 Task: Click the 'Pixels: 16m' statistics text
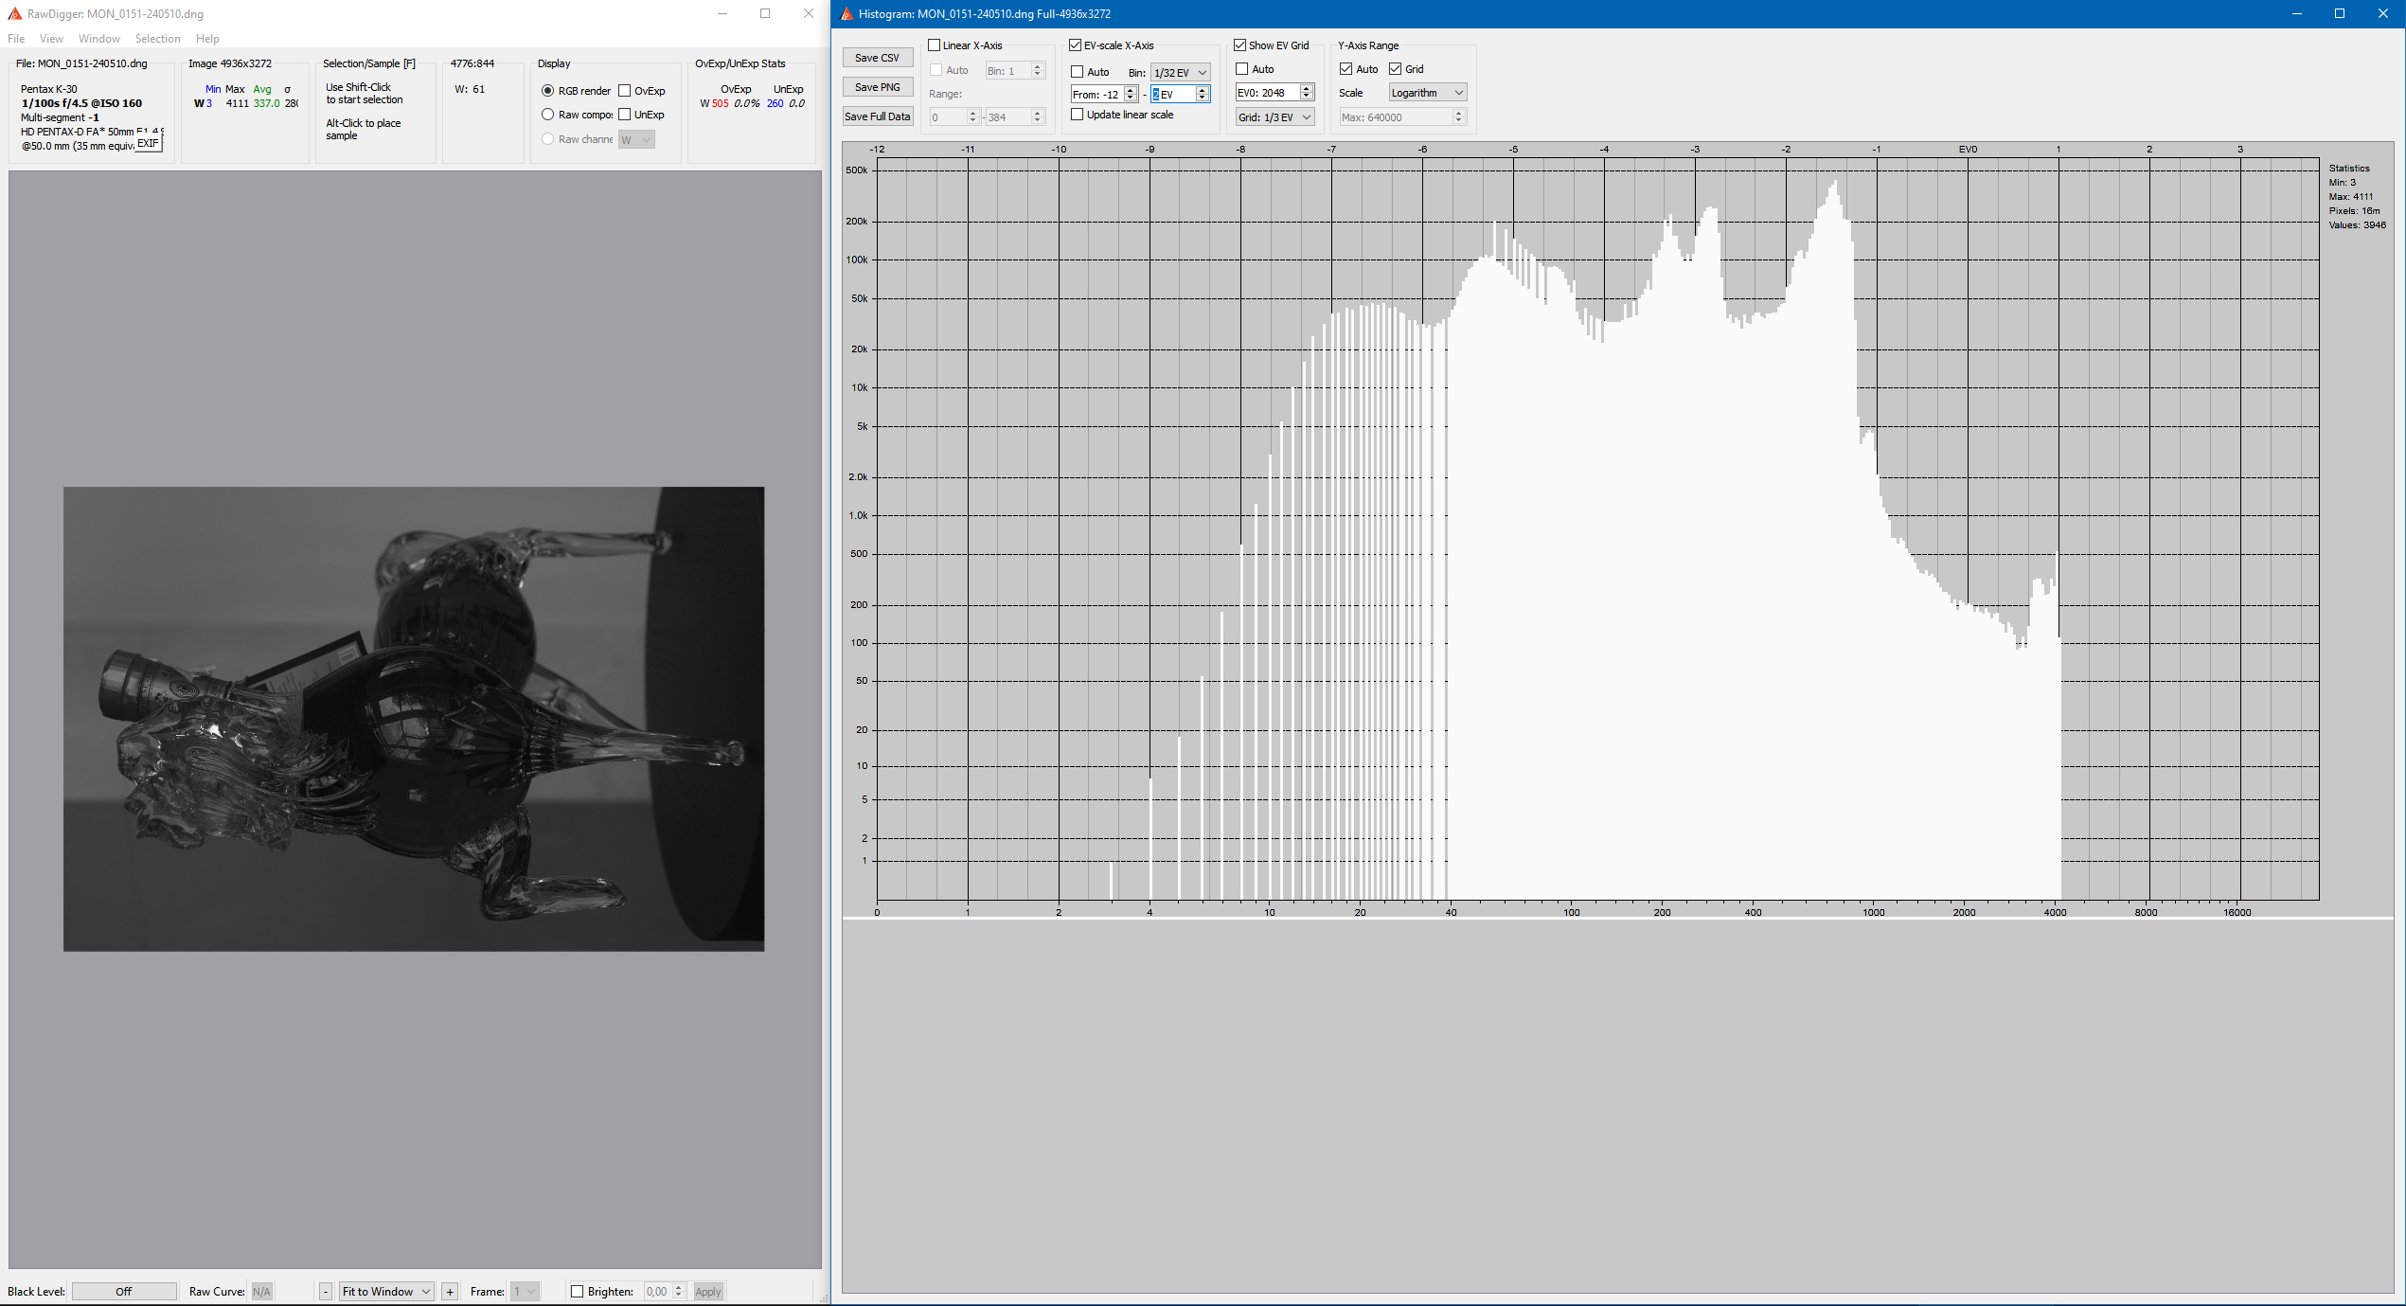tap(2355, 211)
